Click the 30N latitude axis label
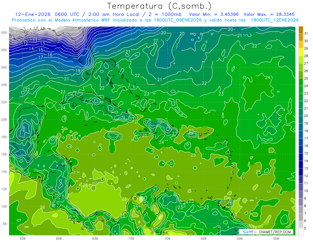The width and height of the screenshot is (313, 242). (x=4, y=33)
